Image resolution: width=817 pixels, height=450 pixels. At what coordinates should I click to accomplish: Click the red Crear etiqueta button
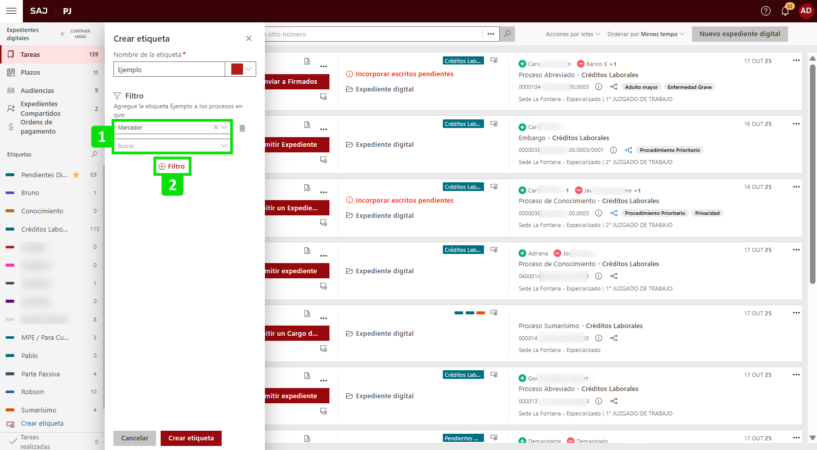191,438
